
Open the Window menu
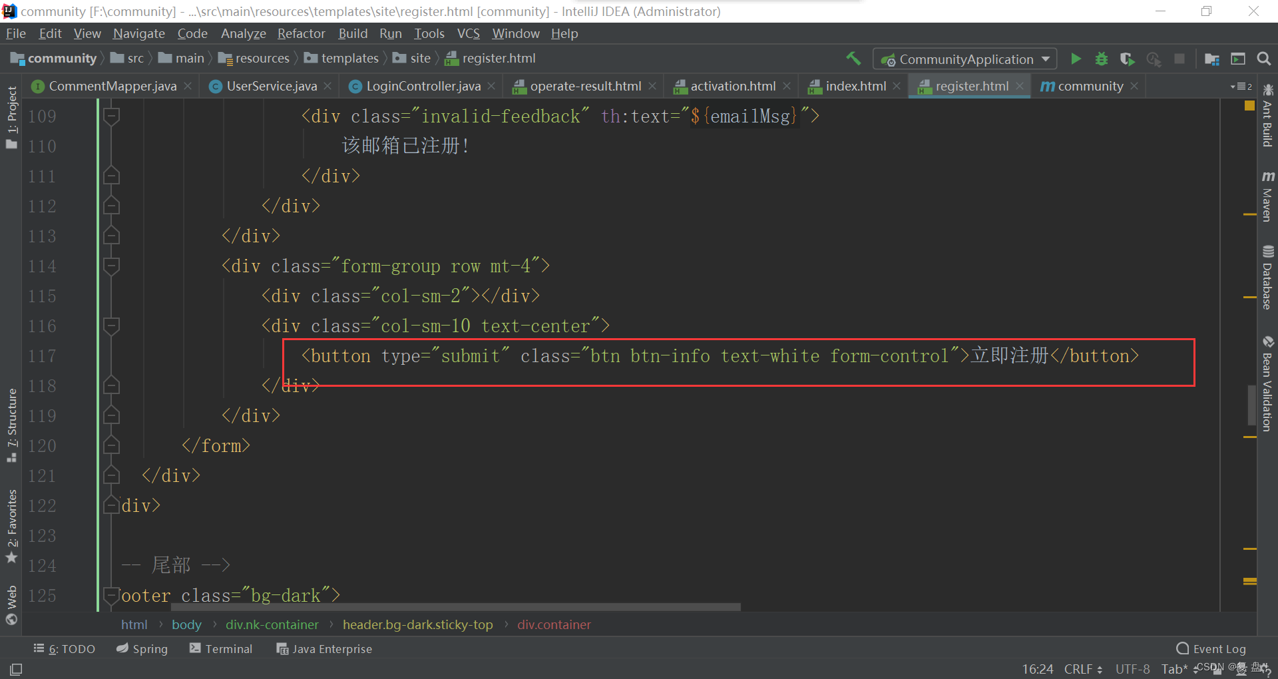(x=515, y=33)
